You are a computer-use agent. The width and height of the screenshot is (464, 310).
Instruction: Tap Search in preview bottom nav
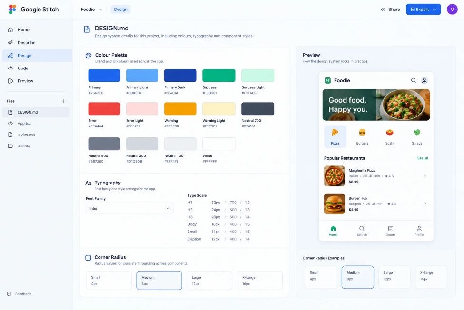[x=362, y=231]
